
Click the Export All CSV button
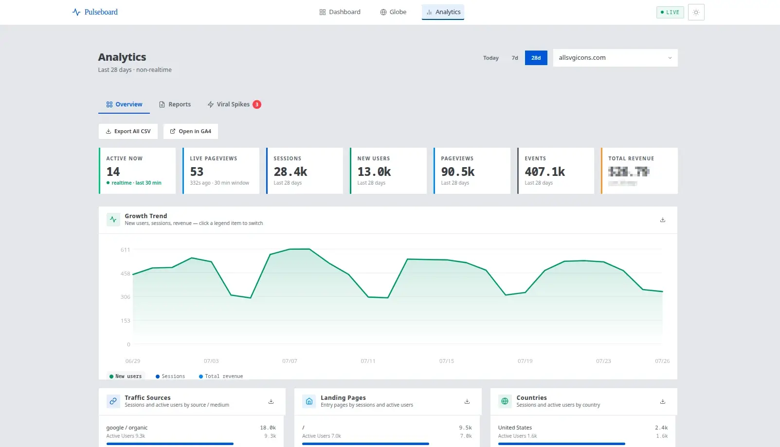click(128, 131)
